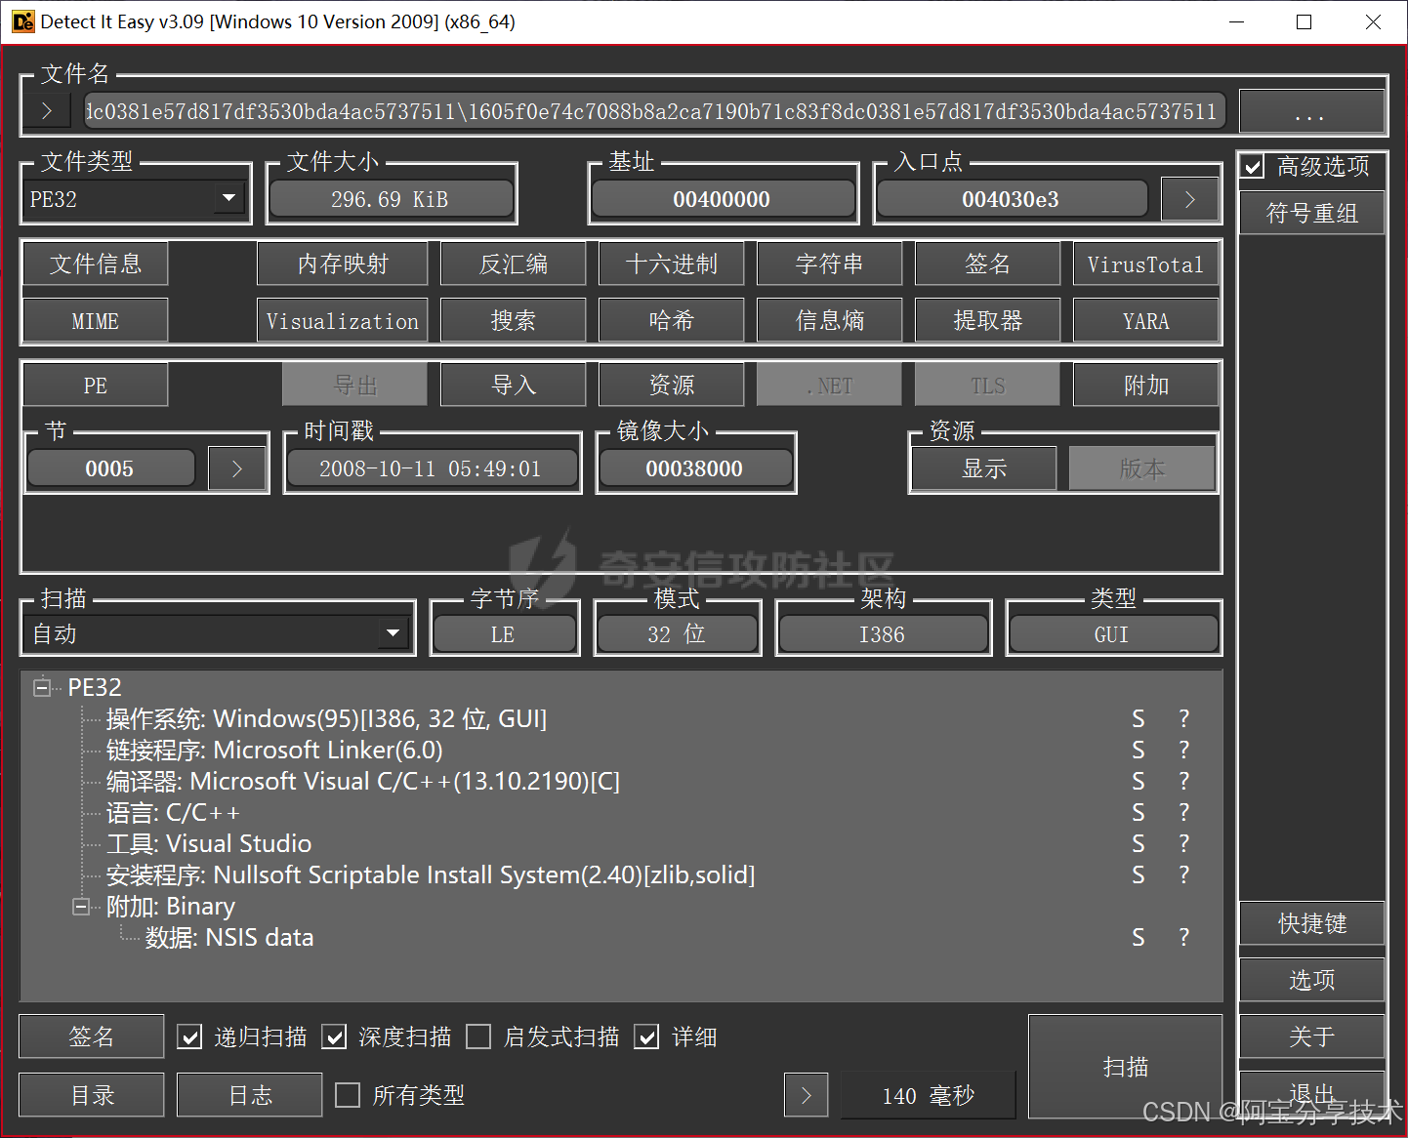Enable the 所有类型 checkbox
Viewport: 1408px width, 1138px height.
[348, 1095]
